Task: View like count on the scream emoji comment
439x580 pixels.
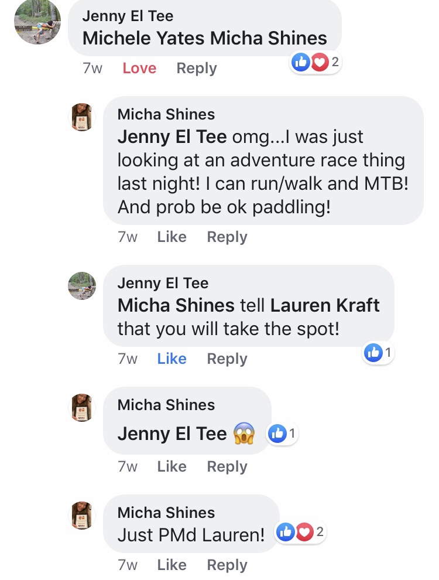Action: tap(282, 434)
